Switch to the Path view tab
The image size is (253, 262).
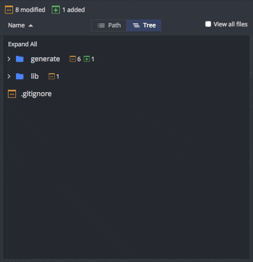tap(109, 25)
